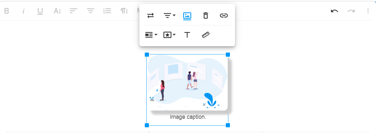Open the image Style star dropdown
The height and width of the screenshot is (133, 376).
169,35
